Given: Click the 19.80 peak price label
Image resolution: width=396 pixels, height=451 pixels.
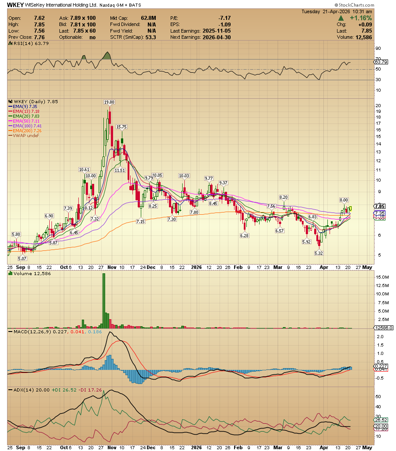Looking at the screenshot, I should tap(109, 102).
